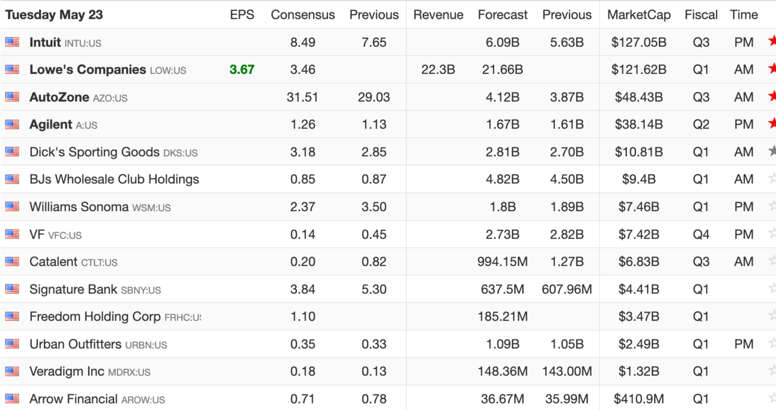Open the VF company link
The width and height of the screenshot is (776, 410).
pyautogui.click(x=37, y=234)
